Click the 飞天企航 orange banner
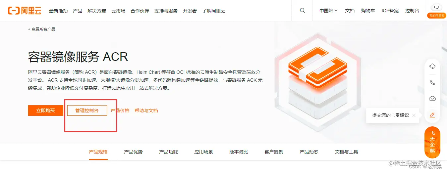 click(432, 142)
